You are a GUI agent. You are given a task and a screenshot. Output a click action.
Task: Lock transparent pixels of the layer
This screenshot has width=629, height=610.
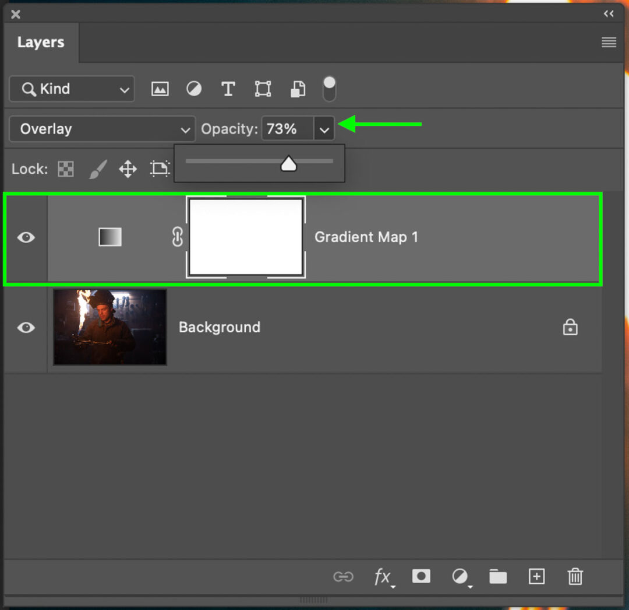pyautogui.click(x=65, y=169)
